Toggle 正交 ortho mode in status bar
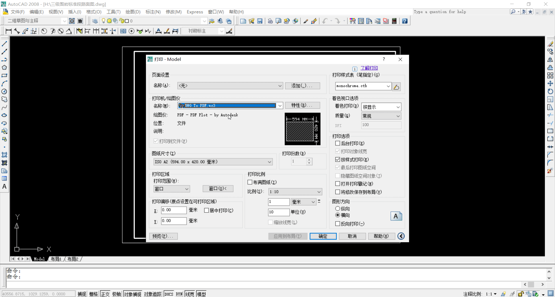The image size is (555, 297). (x=105, y=294)
